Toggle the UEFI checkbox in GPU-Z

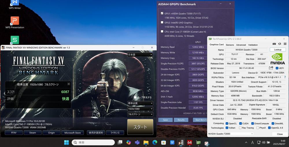pyautogui.click(x=277, y=68)
